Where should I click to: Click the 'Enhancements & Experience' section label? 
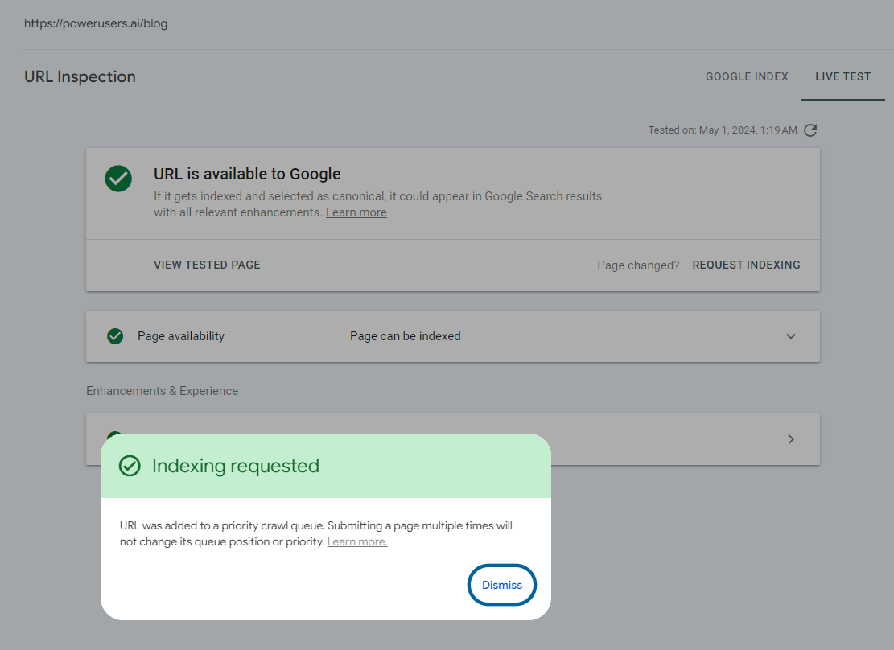[162, 391]
